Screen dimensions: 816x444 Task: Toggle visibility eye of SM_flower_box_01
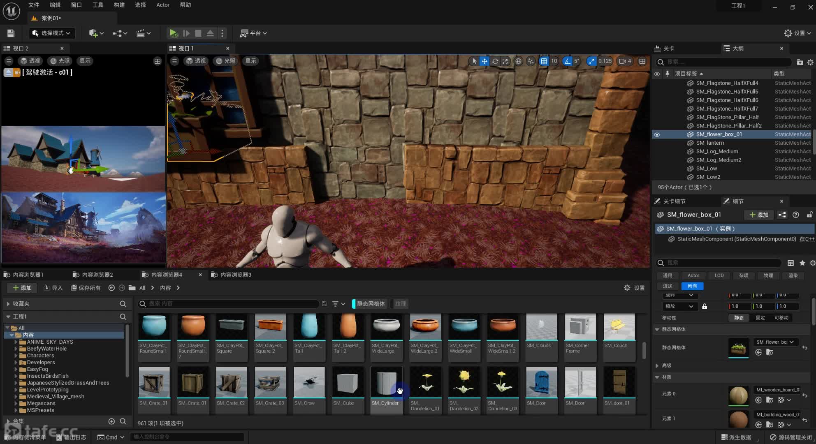tap(657, 134)
